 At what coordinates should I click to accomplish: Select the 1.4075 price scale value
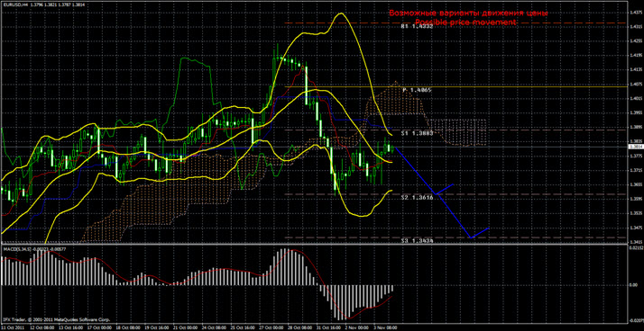pyautogui.click(x=636, y=84)
